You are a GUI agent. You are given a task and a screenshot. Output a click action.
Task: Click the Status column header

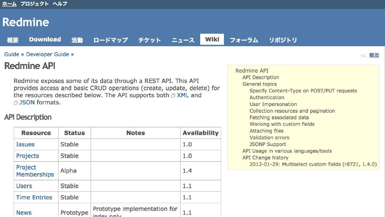pyautogui.click(x=74, y=133)
